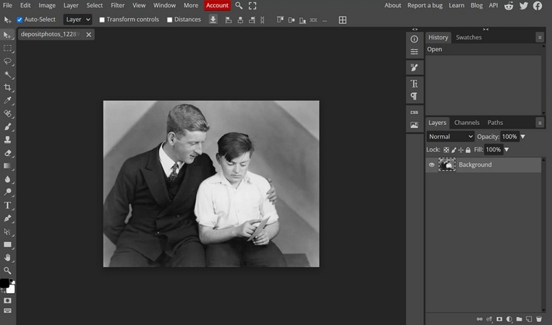Select the Dodge tool
Screen dimensions: 552x325
click(7, 192)
